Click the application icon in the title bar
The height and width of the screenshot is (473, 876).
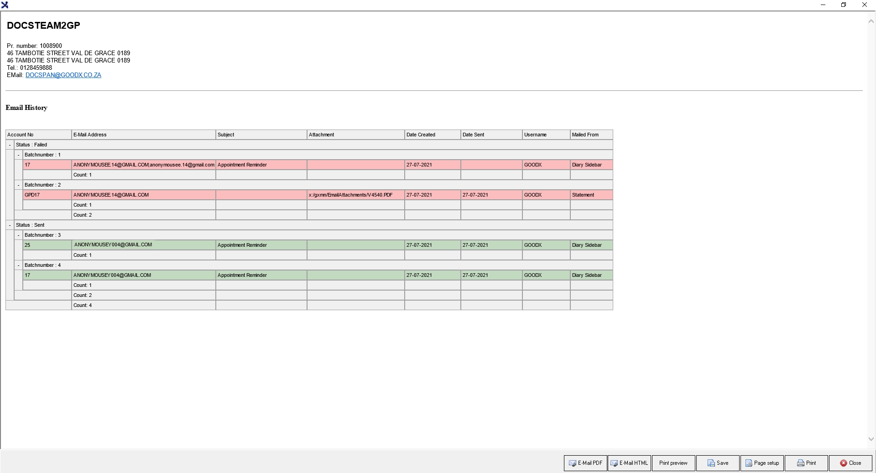click(x=5, y=5)
